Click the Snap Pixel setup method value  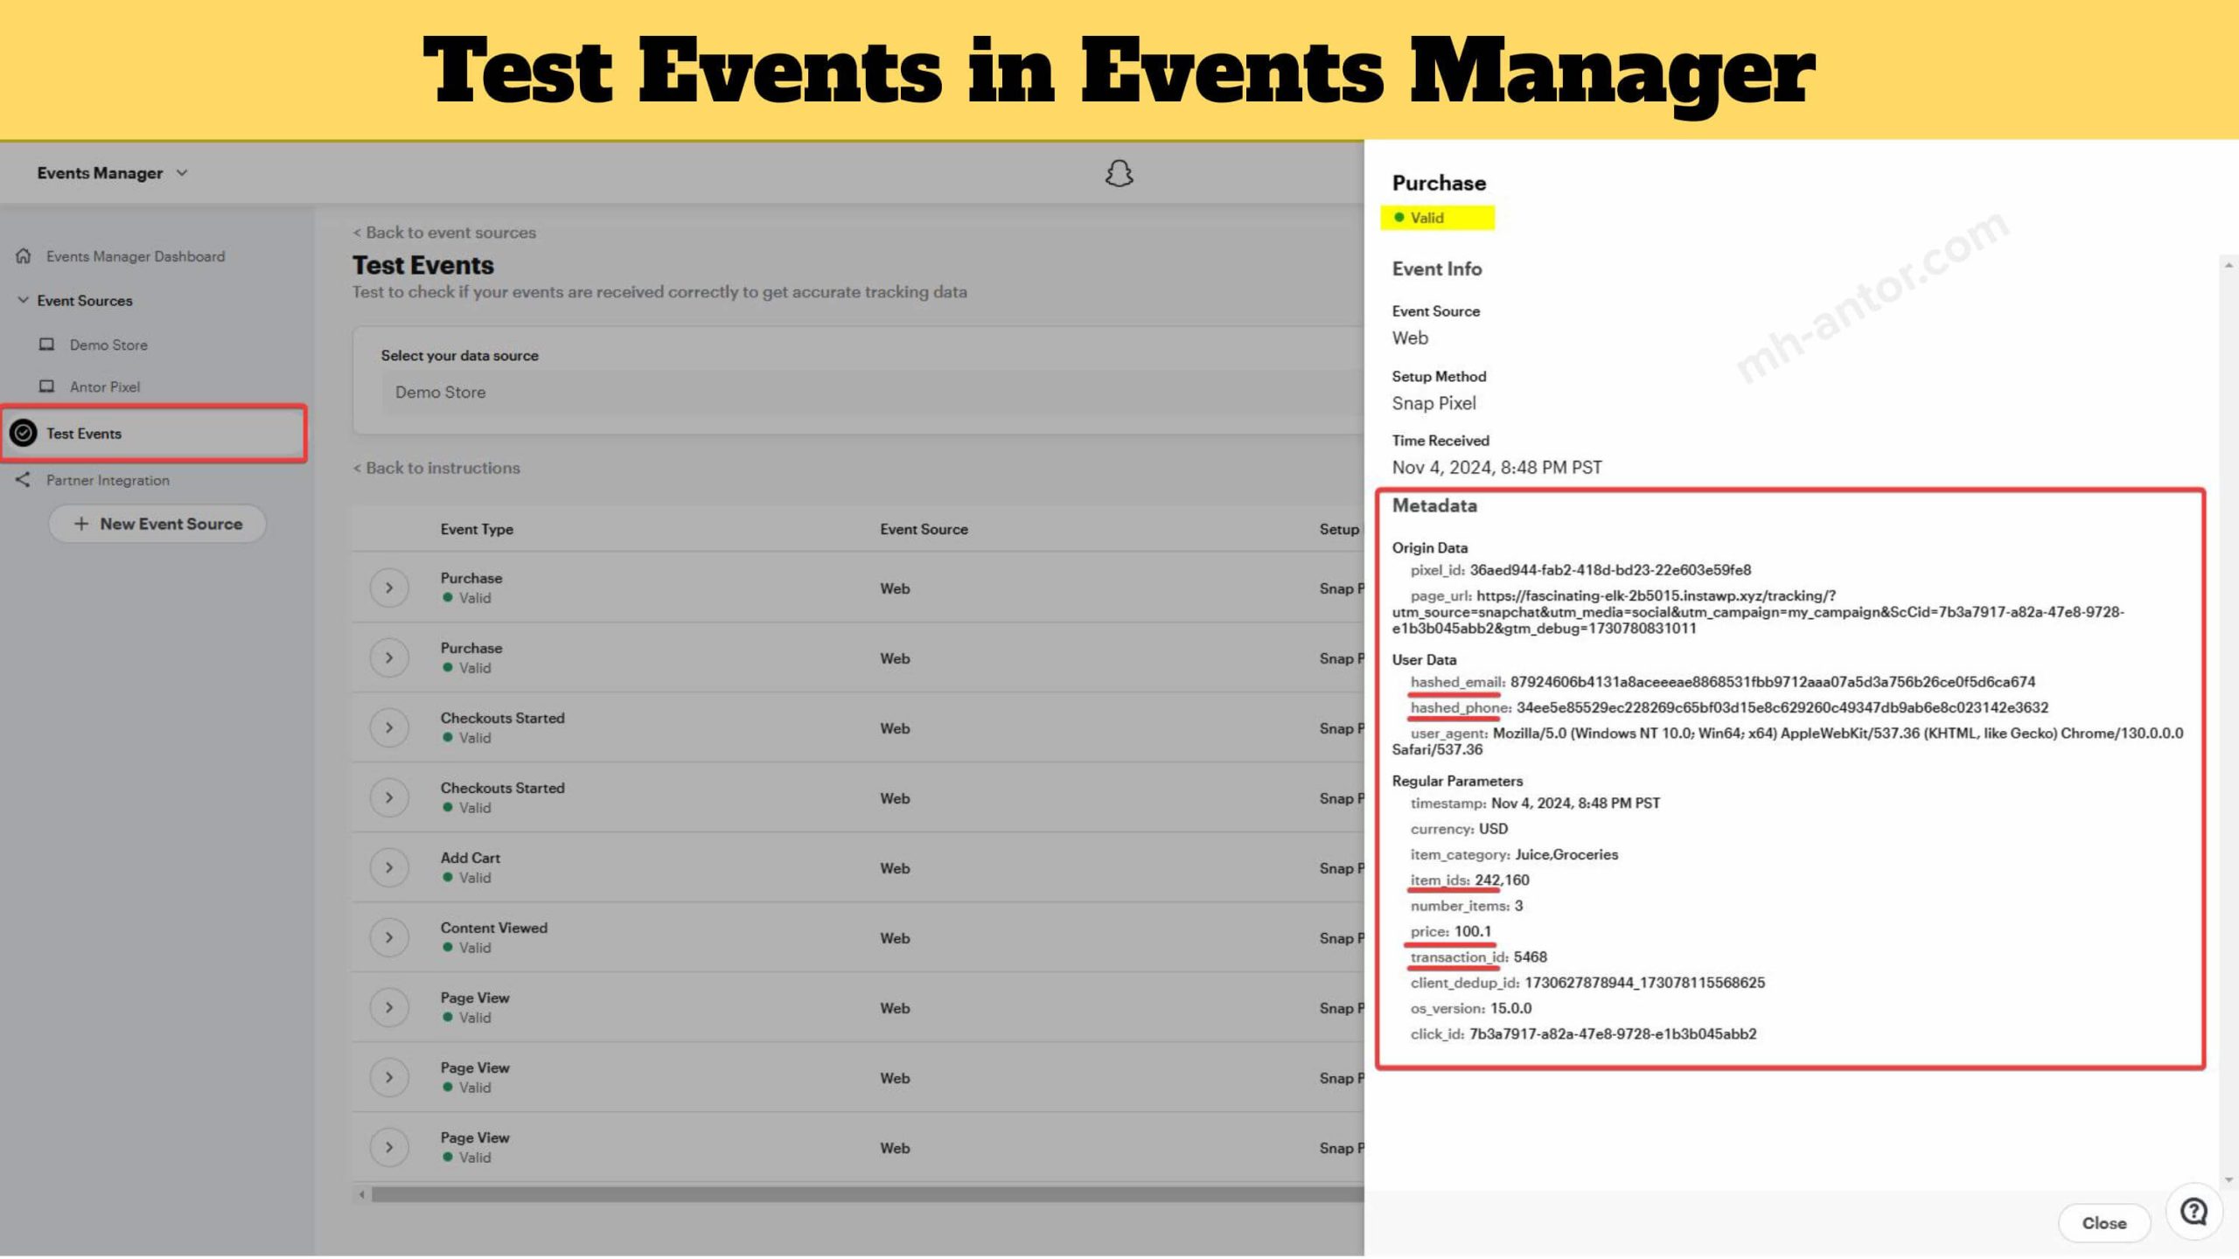pos(1433,403)
